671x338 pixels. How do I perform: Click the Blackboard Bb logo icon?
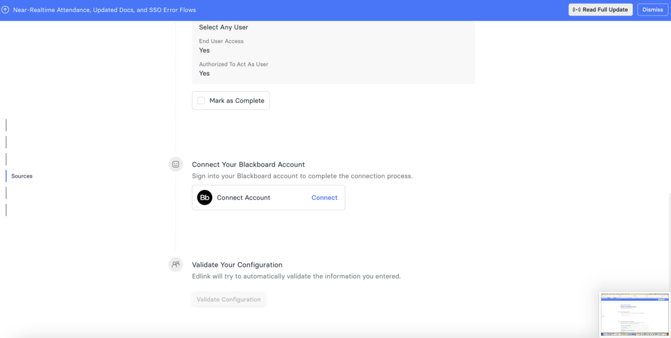[x=205, y=197]
